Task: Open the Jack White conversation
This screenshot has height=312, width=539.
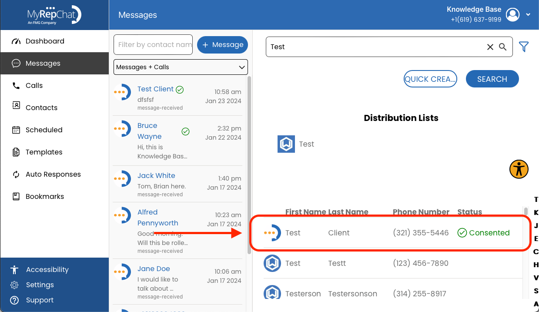Action: click(178, 184)
